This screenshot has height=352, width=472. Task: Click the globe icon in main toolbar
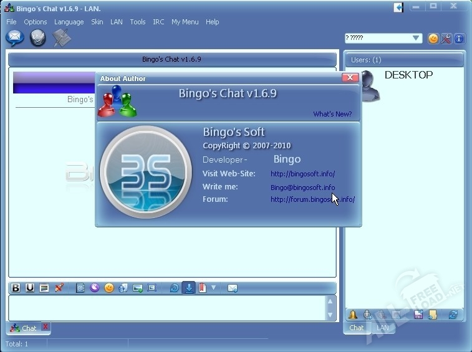(38, 39)
